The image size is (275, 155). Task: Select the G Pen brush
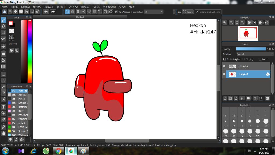coord(18,123)
